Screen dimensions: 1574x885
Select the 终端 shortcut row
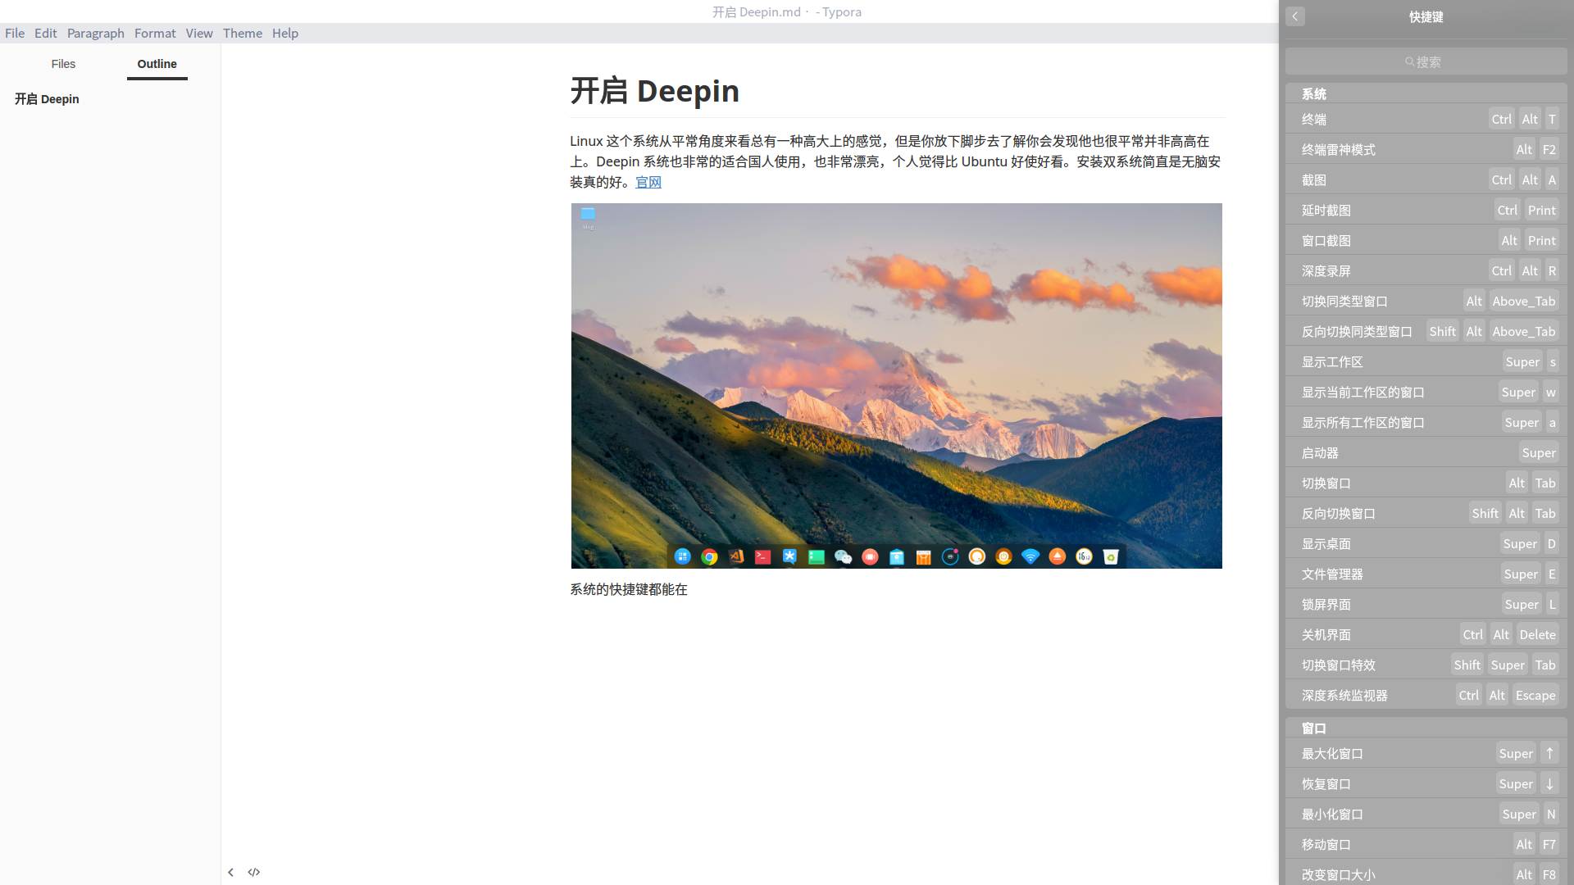tap(1426, 119)
